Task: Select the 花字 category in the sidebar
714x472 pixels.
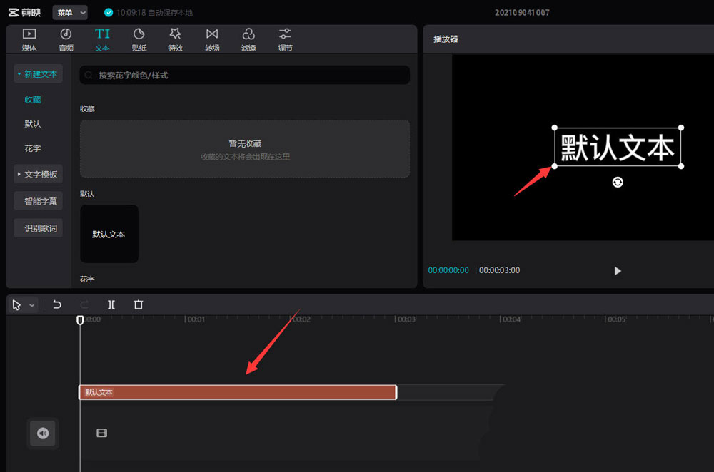Action: tap(32, 148)
